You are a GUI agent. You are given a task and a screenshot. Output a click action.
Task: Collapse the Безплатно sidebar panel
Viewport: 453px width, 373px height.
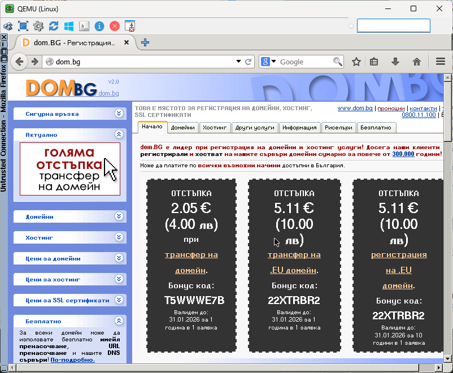pyautogui.click(x=119, y=320)
